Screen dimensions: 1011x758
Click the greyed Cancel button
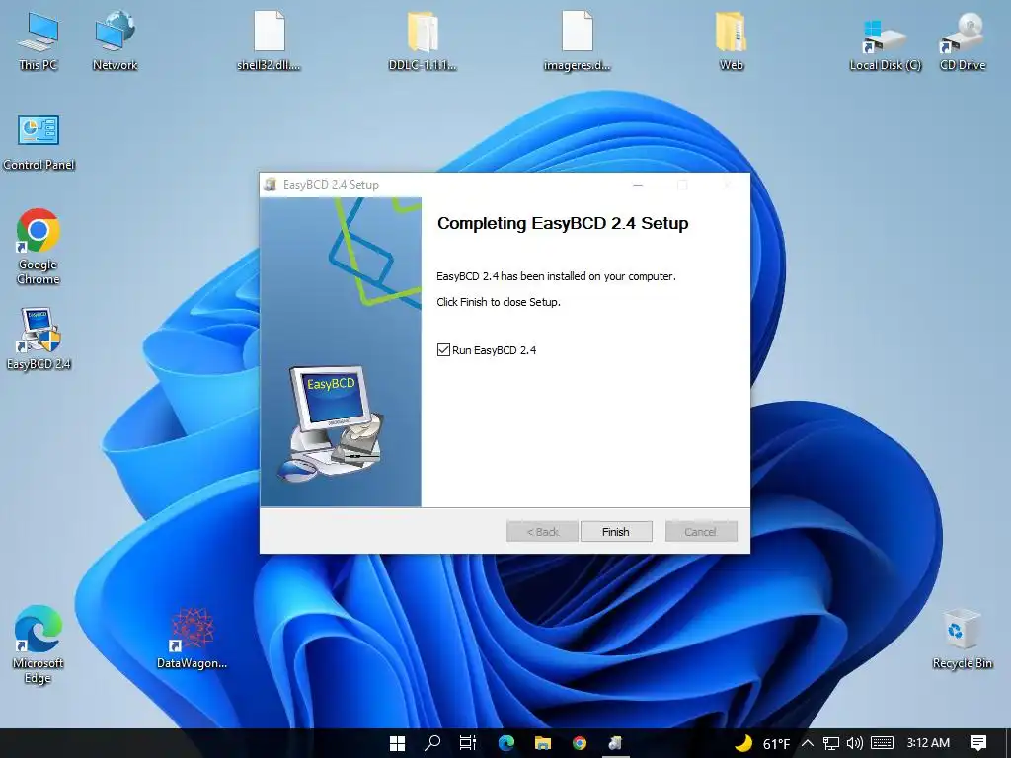click(x=701, y=532)
